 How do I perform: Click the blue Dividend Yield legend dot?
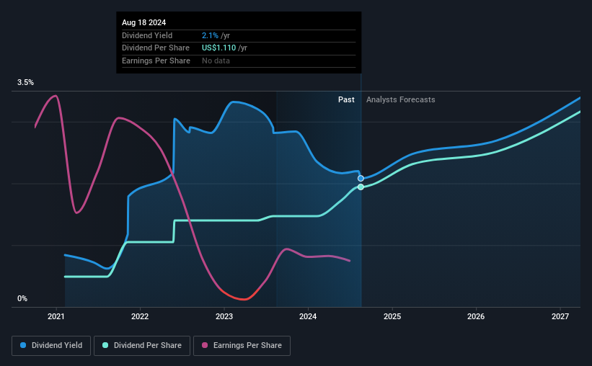(x=23, y=345)
